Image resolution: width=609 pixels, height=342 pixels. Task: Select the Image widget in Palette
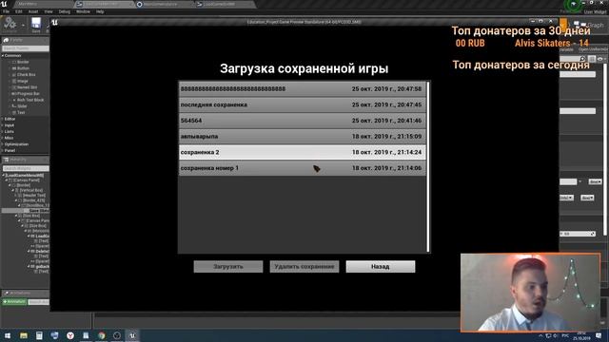coord(22,81)
